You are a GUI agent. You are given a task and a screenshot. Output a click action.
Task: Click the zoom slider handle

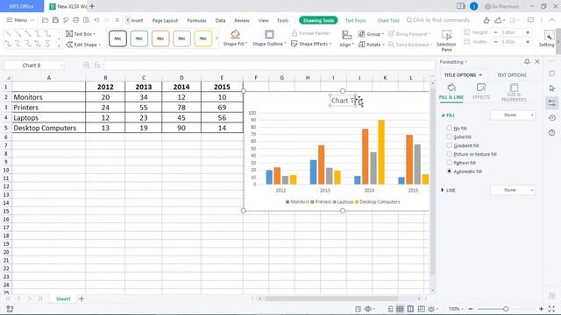coord(506,309)
